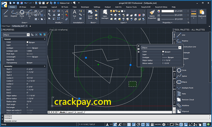Open the Clipboard panel
This screenshot has height=127, width=212.
pos(202,14)
